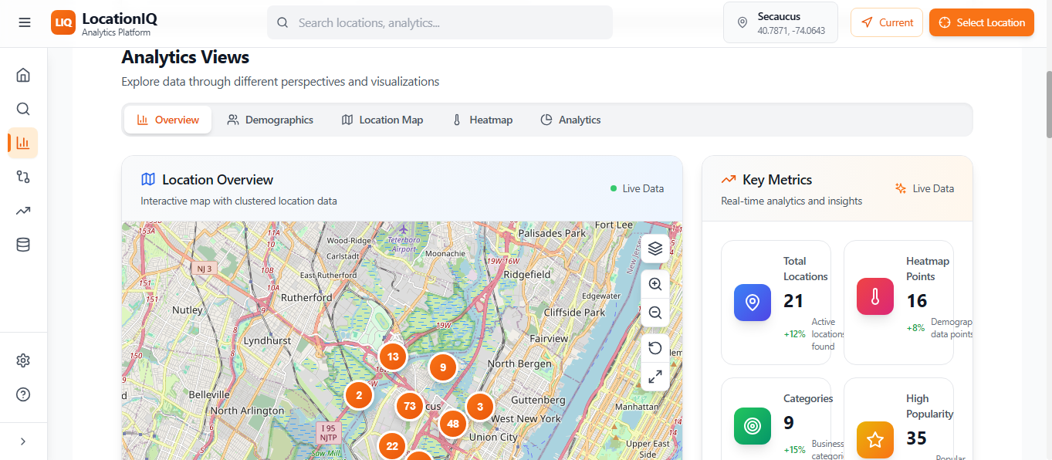
Task: Click the +8% change indicator
Action: click(915, 327)
